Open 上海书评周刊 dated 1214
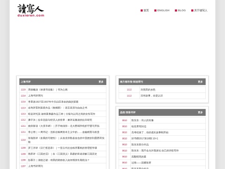The image size is (225, 169). point(36,96)
